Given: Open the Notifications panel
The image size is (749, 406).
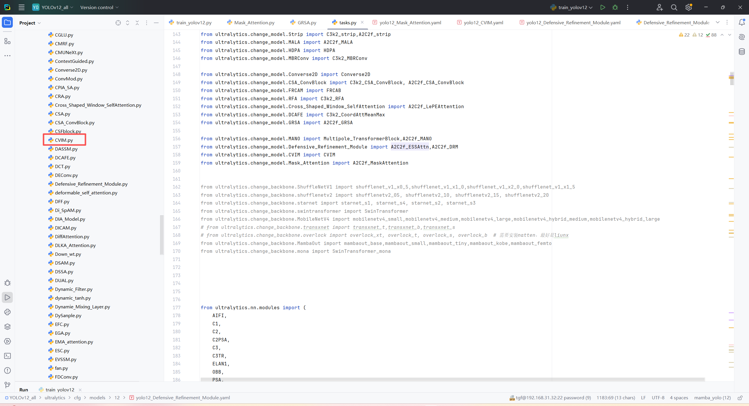Looking at the screenshot, I should click(x=742, y=22).
